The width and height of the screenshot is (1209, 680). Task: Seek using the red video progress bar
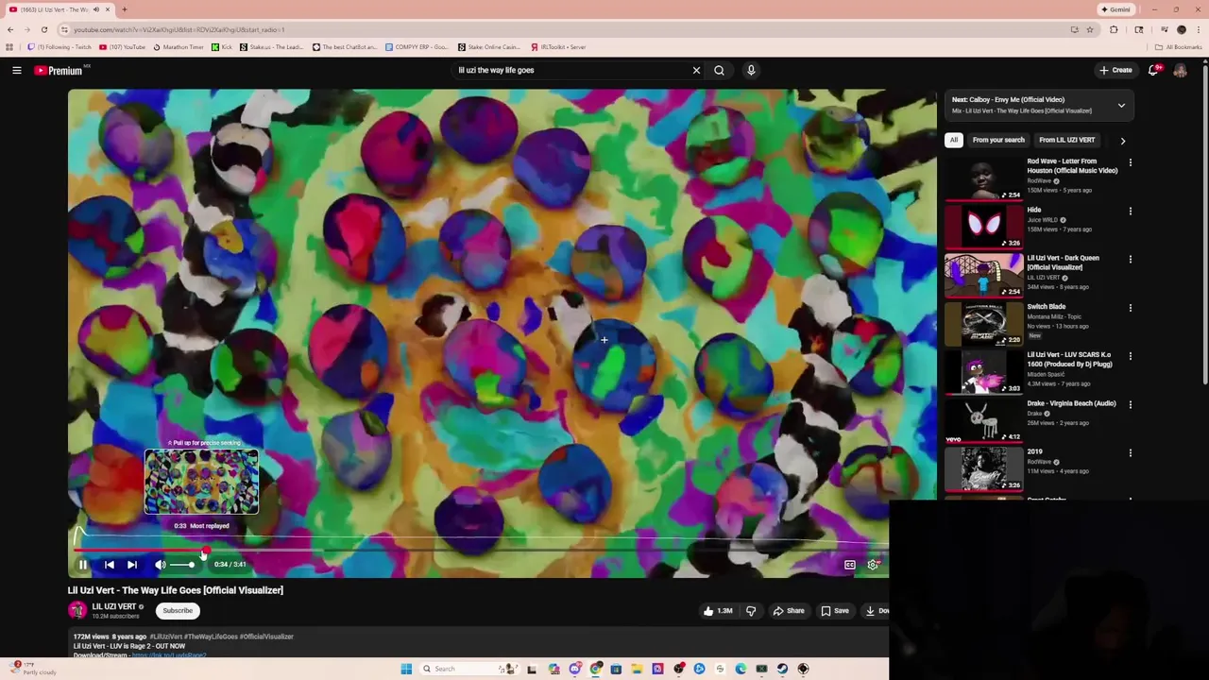pos(140,550)
